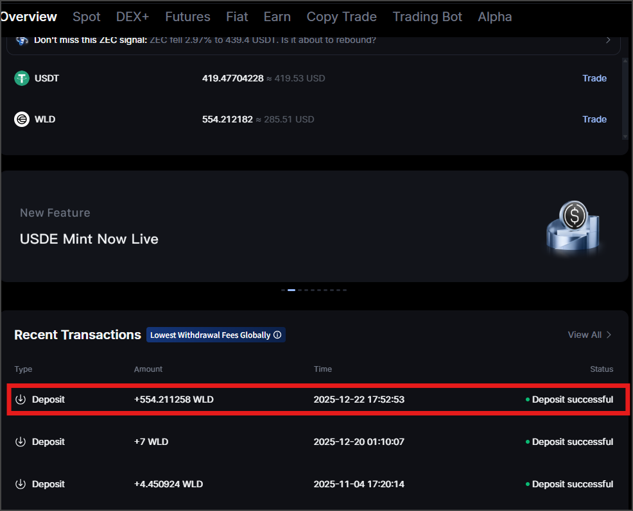633x511 pixels.
Task: Click Trade link for WLD
Action: [x=594, y=119]
